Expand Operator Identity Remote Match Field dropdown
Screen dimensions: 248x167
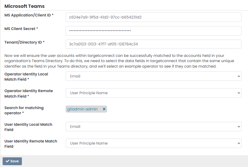[153, 93]
